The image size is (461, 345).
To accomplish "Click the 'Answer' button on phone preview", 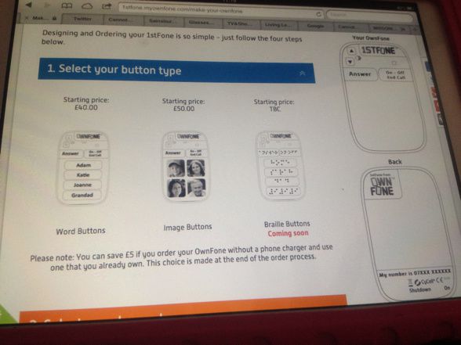I will (x=360, y=74).
